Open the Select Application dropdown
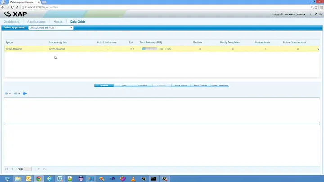The width and height of the screenshot is (324, 182). coord(51,28)
